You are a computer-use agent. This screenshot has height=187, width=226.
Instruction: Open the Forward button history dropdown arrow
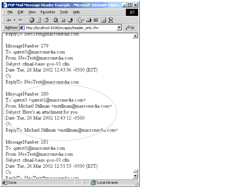(x=26, y=20)
